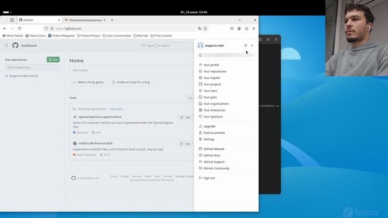
Task: Open the Fedora Project bookmarks folder
Action: coord(89,36)
